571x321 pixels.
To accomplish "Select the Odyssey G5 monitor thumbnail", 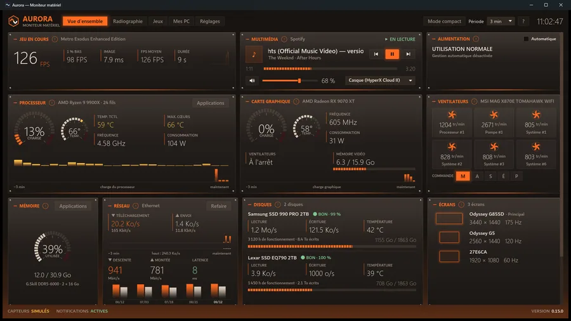I will [449, 237].
